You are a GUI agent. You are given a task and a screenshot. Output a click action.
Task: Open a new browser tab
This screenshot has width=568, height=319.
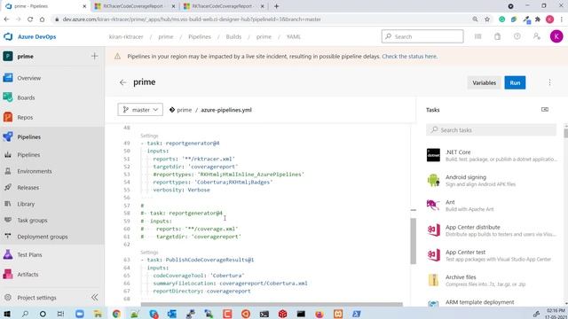click(x=276, y=6)
